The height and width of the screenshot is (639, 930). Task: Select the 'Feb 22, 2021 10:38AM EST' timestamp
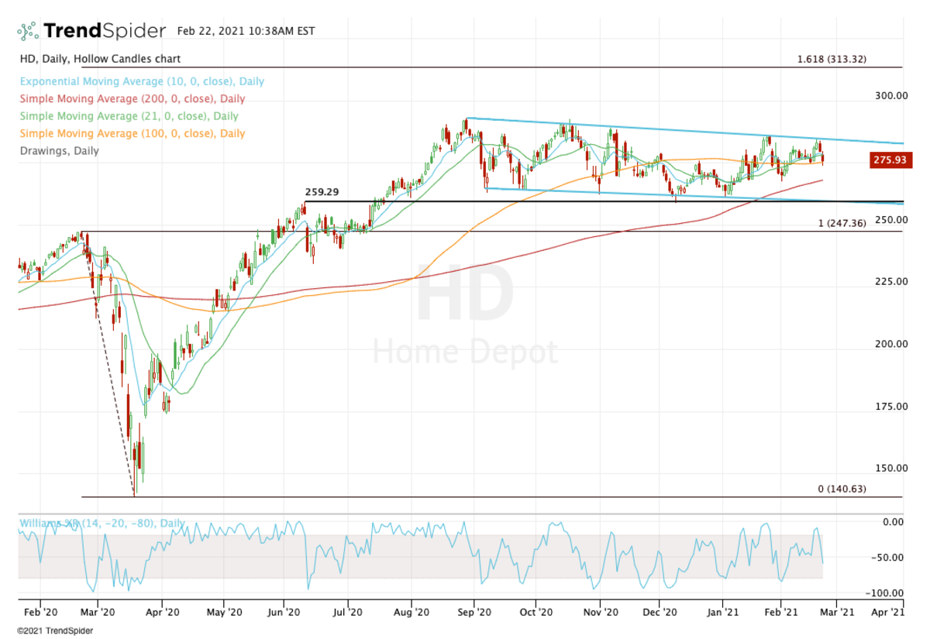246,32
